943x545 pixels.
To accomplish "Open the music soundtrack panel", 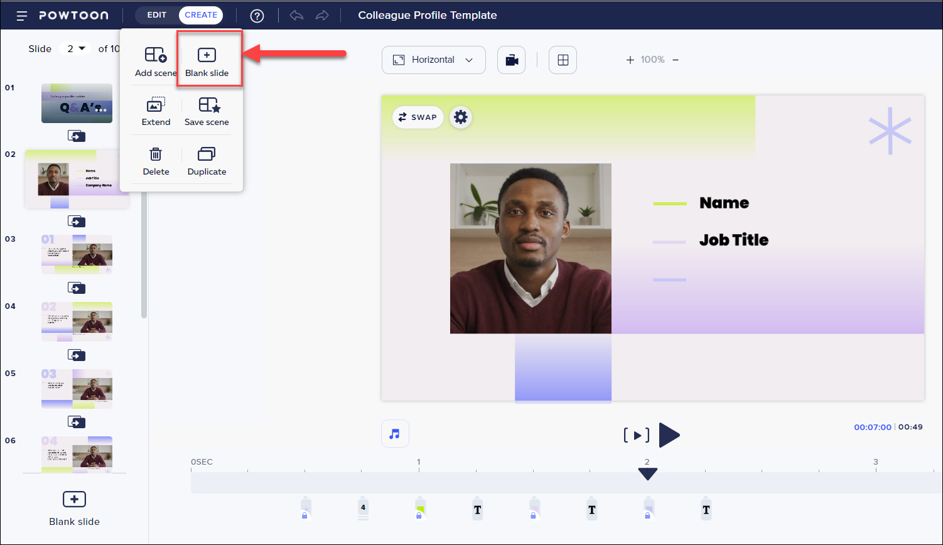I will [395, 434].
